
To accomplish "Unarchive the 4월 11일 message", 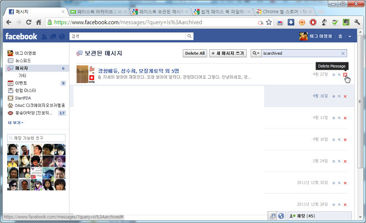I will click(x=339, y=118).
